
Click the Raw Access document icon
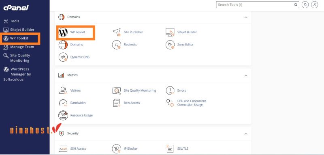[x=117, y=103]
